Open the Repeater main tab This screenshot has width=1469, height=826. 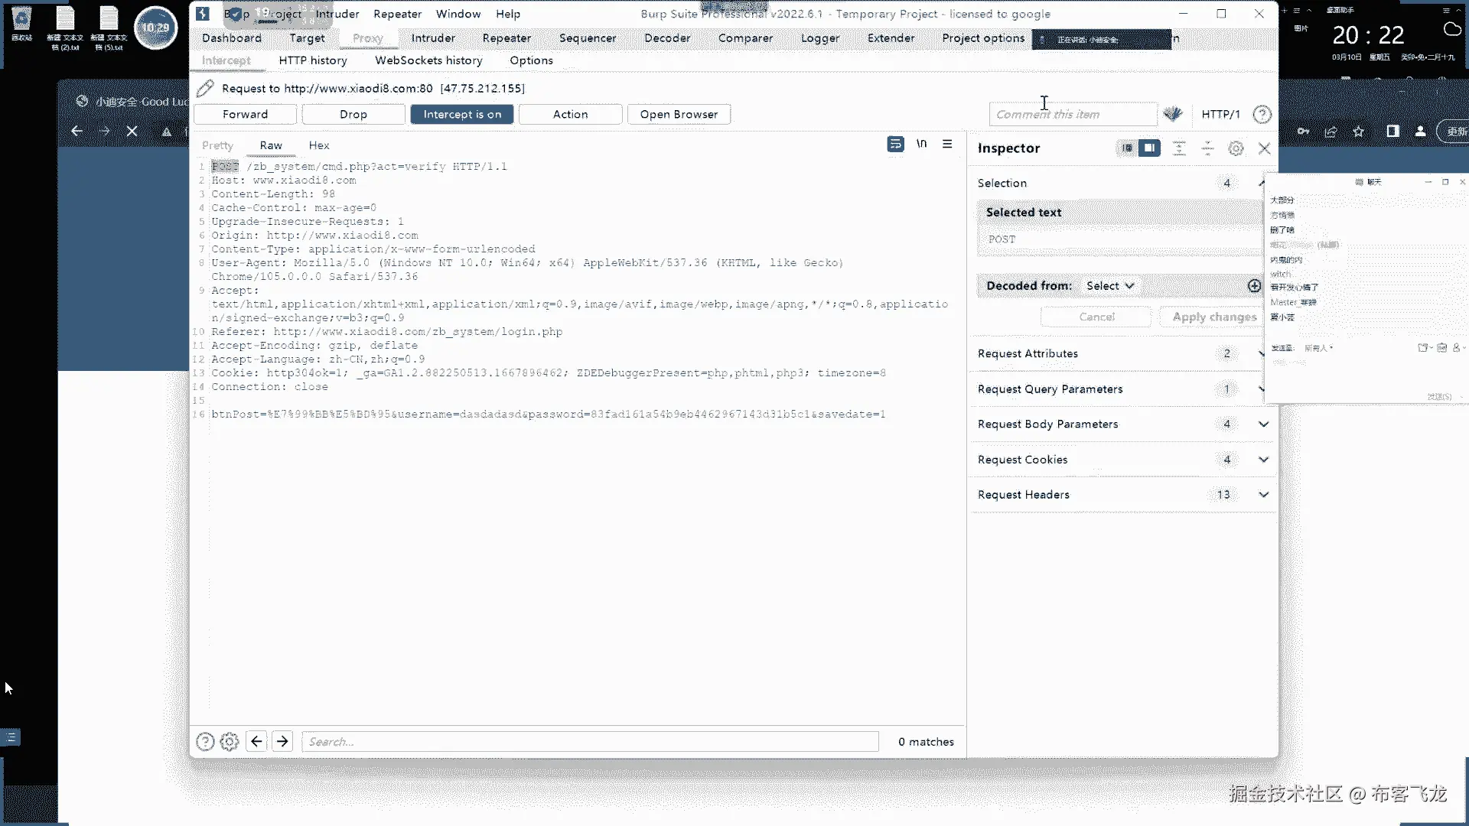point(506,37)
